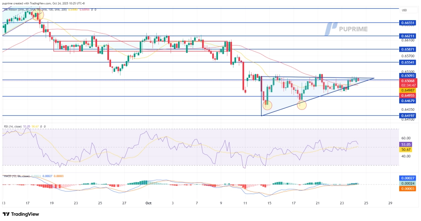The height and width of the screenshot is (221, 421).
Task: Select the 0.65541 horizontal level price tag
Action: coord(409,62)
